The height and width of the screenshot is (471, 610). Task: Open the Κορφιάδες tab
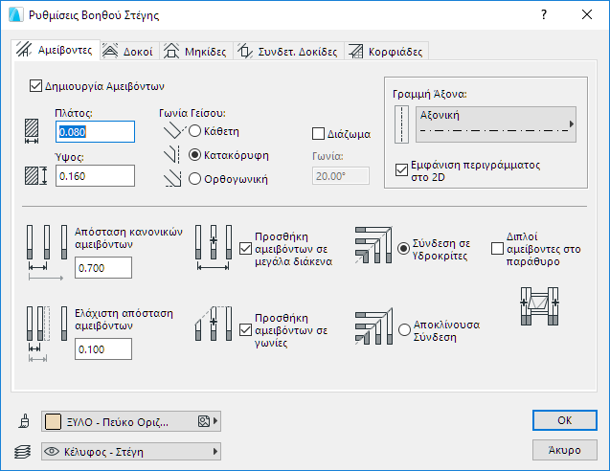click(x=385, y=52)
